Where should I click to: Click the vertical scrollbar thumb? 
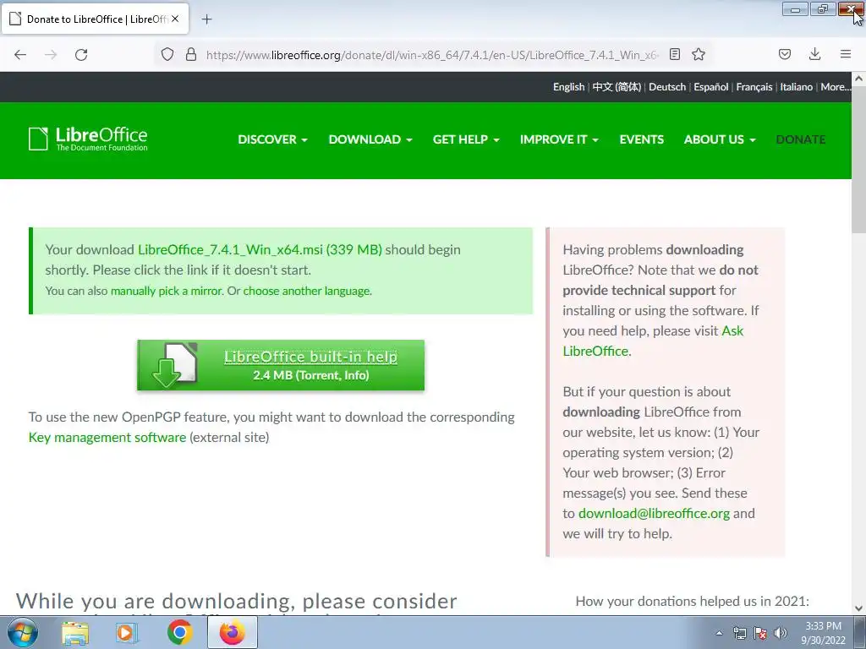pos(859,160)
